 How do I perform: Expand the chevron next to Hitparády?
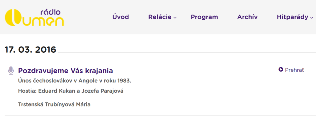(x=312, y=18)
